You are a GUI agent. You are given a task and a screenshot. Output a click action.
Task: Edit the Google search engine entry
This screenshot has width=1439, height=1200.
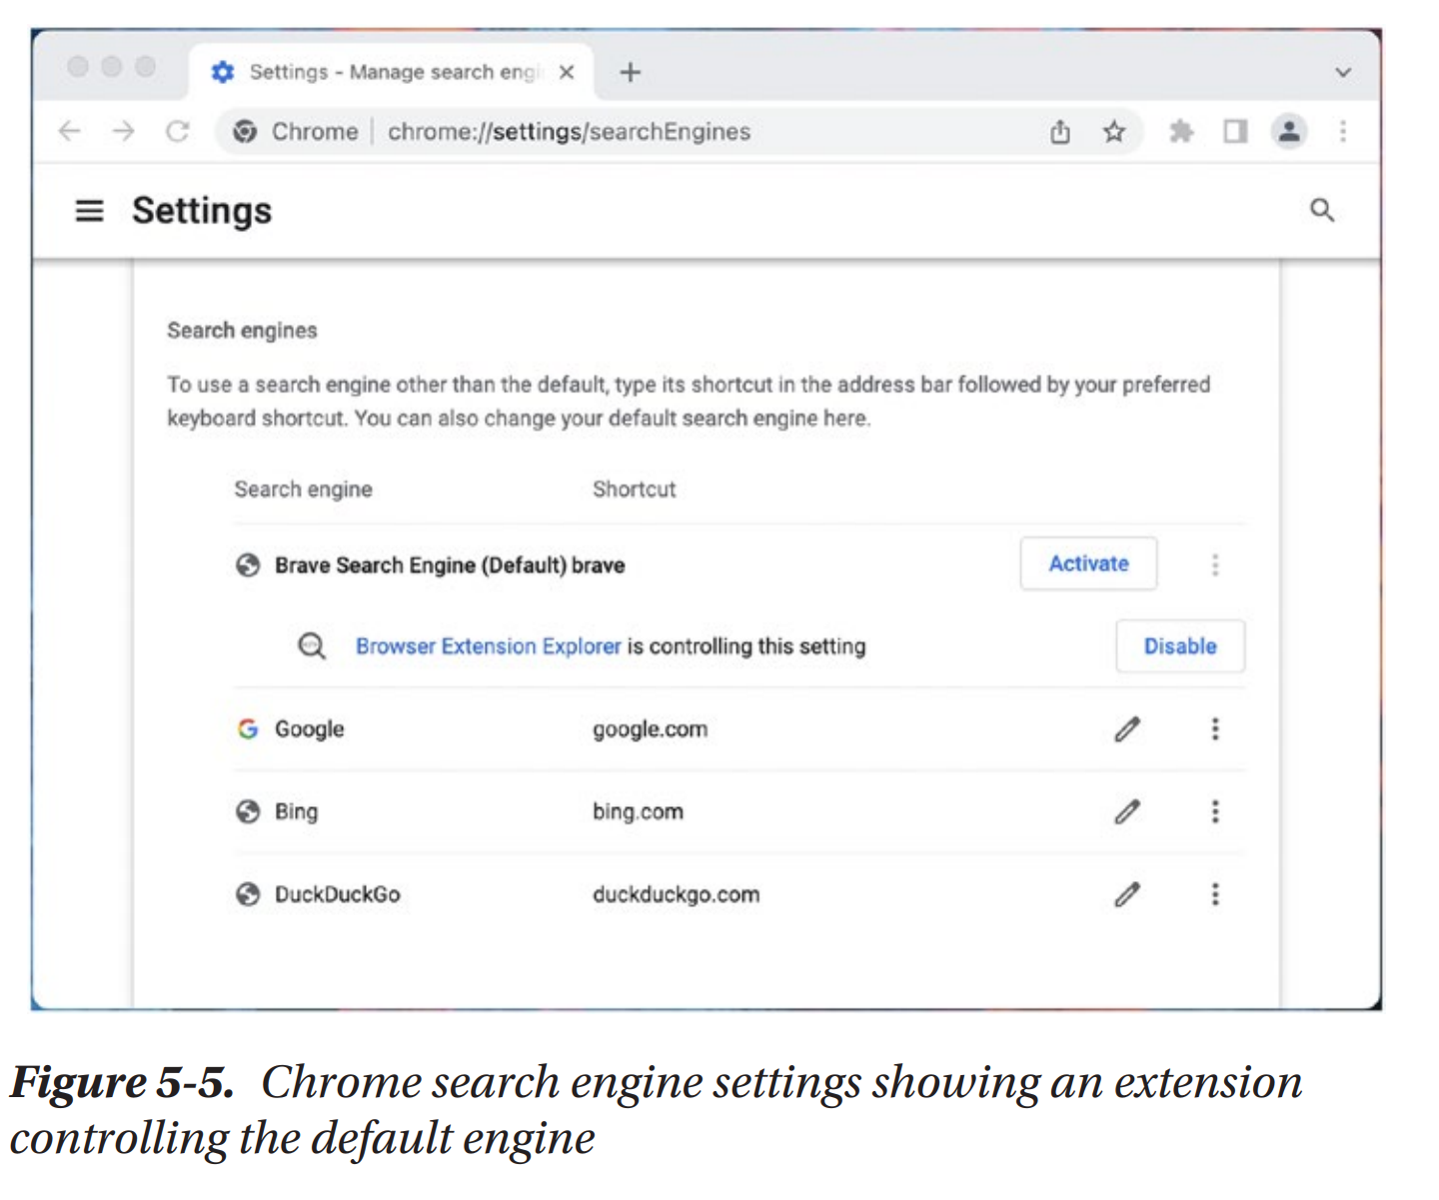point(1127,729)
